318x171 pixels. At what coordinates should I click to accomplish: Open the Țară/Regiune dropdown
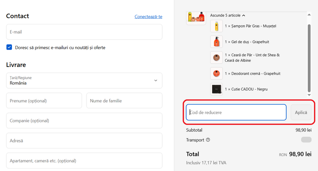[84, 80]
